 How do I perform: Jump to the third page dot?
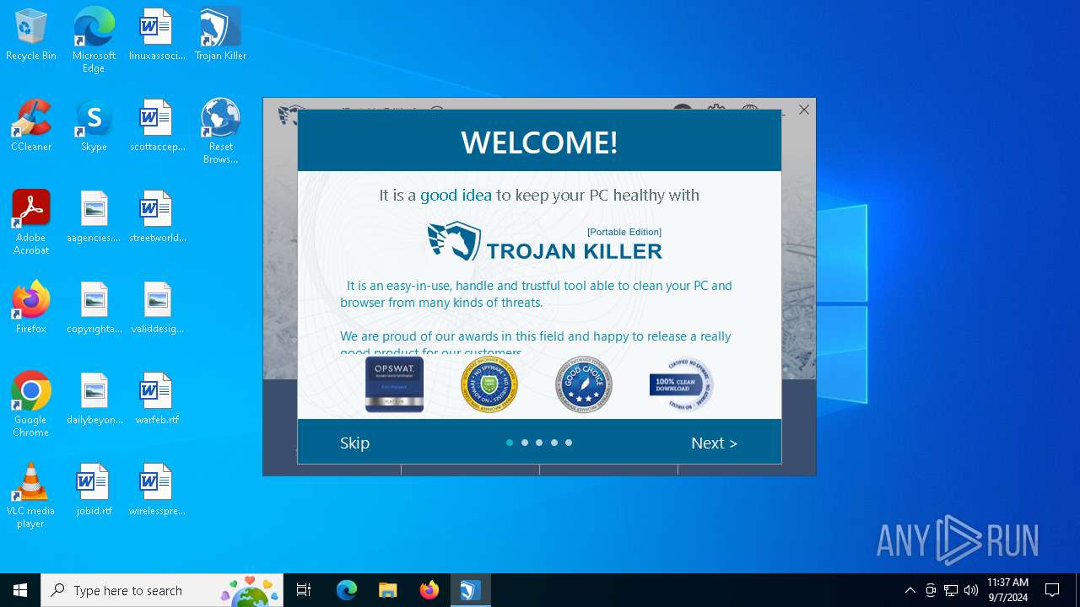(x=539, y=443)
